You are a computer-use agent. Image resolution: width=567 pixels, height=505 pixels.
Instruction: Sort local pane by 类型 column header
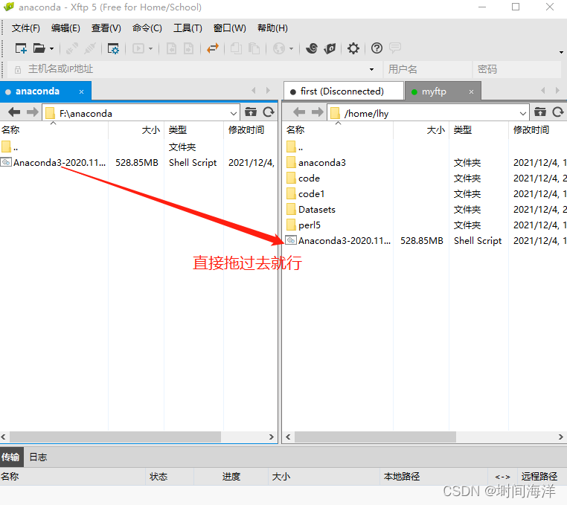(x=193, y=129)
